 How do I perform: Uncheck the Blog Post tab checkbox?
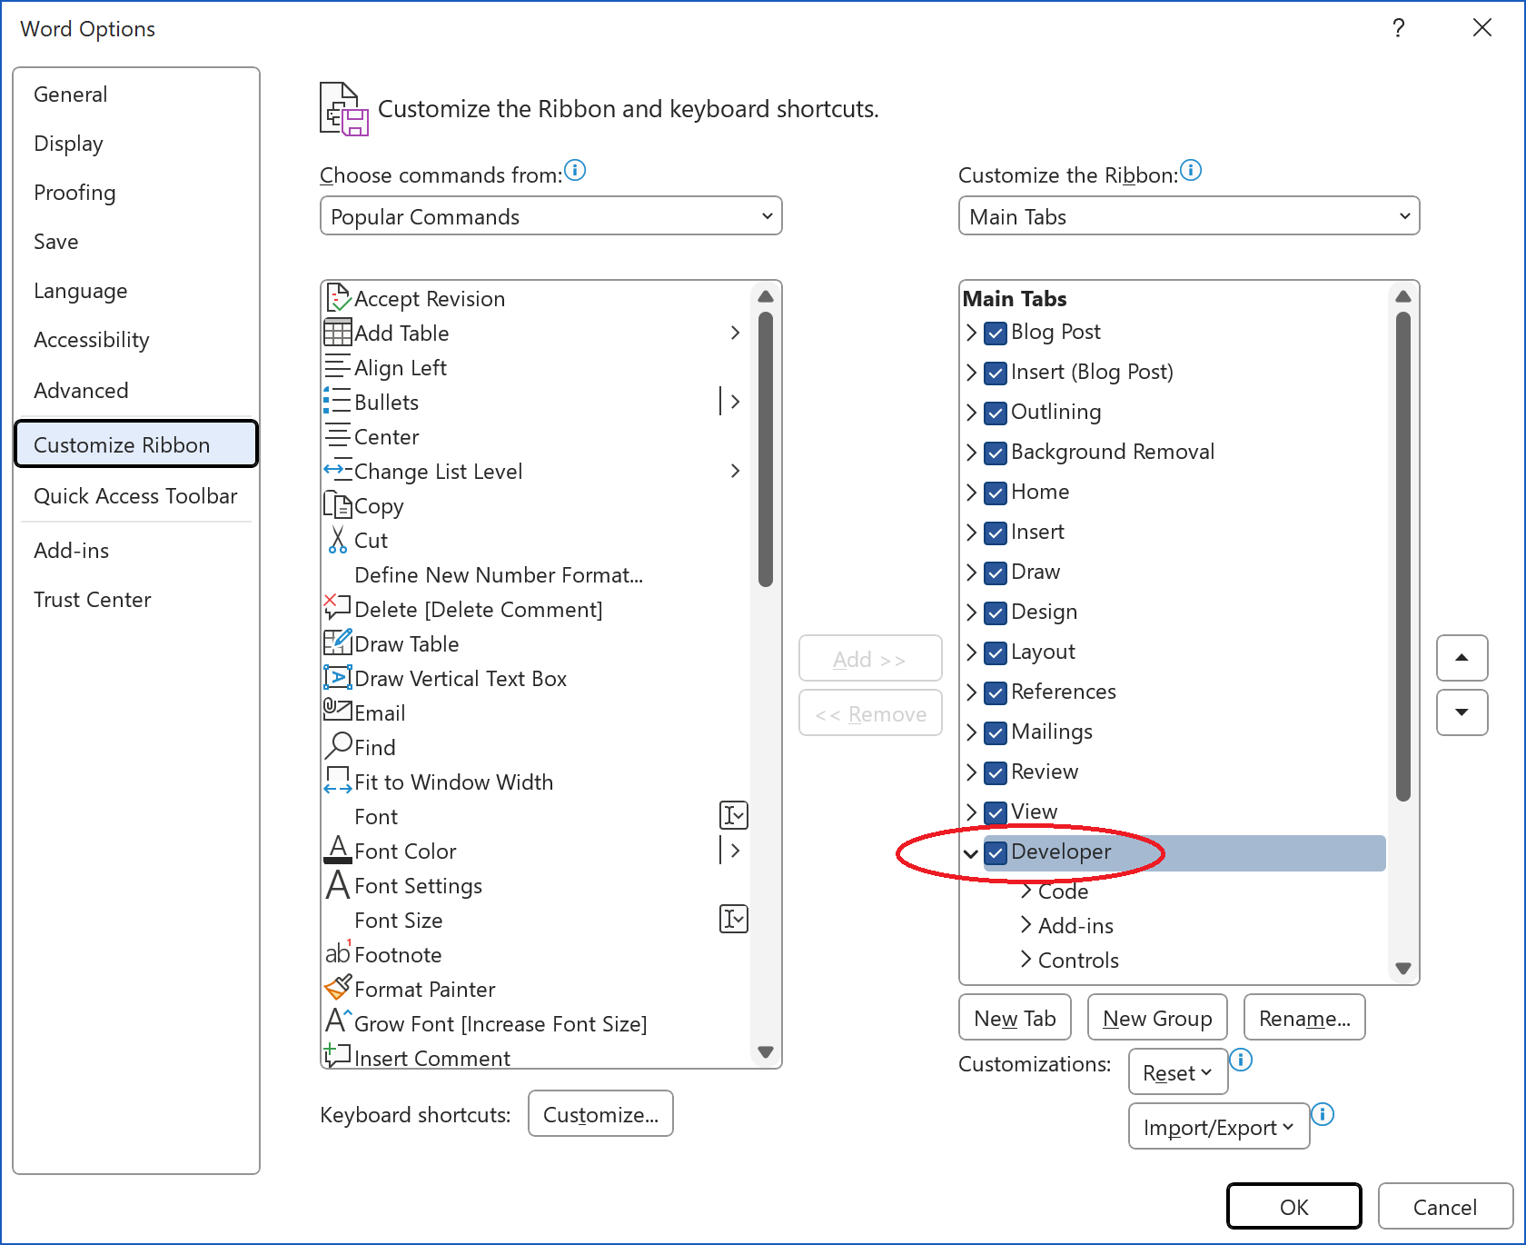click(996, 333)
